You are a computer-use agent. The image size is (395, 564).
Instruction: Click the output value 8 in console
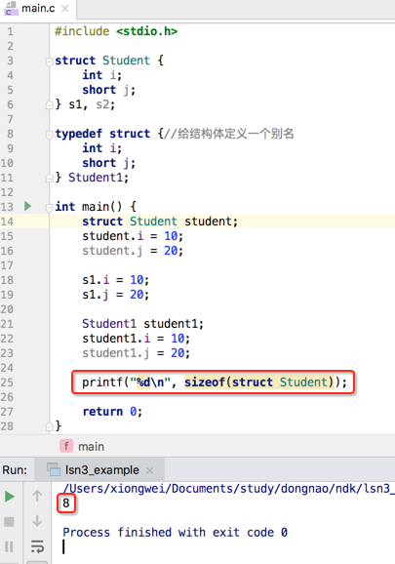(65, 503)
